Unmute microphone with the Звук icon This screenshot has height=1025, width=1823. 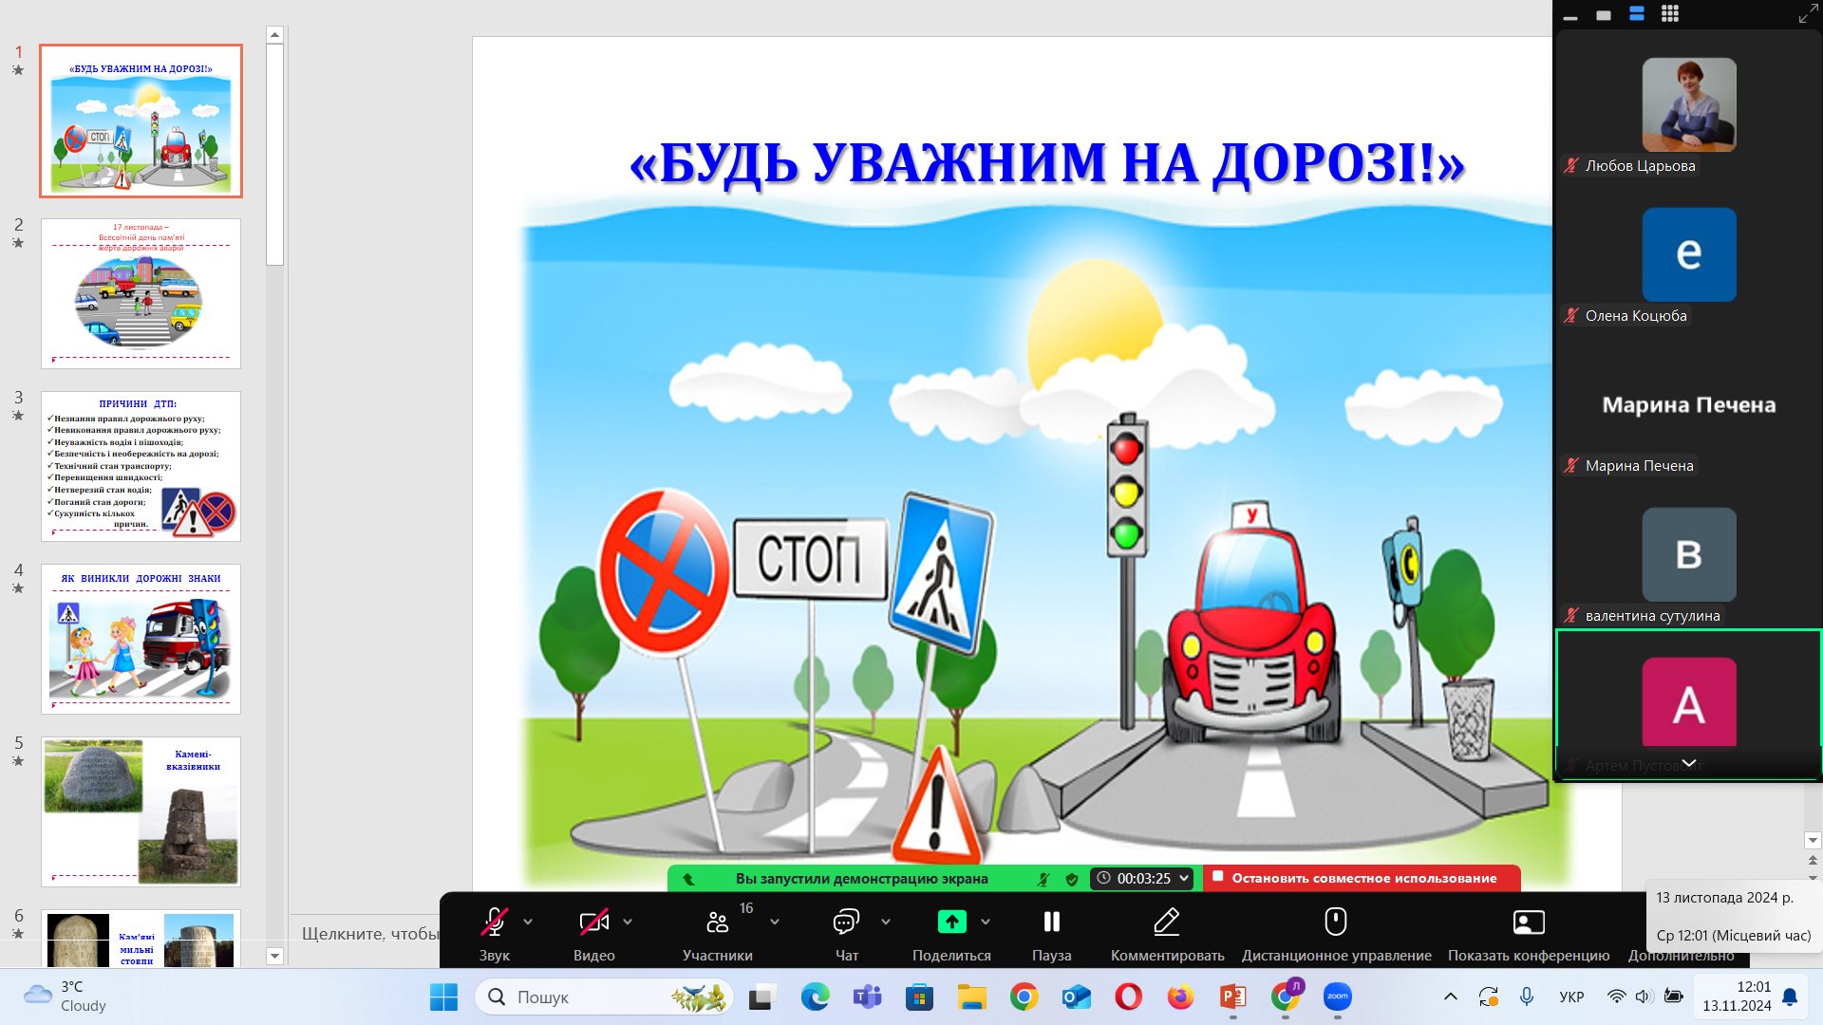click(x=494, y=922)
